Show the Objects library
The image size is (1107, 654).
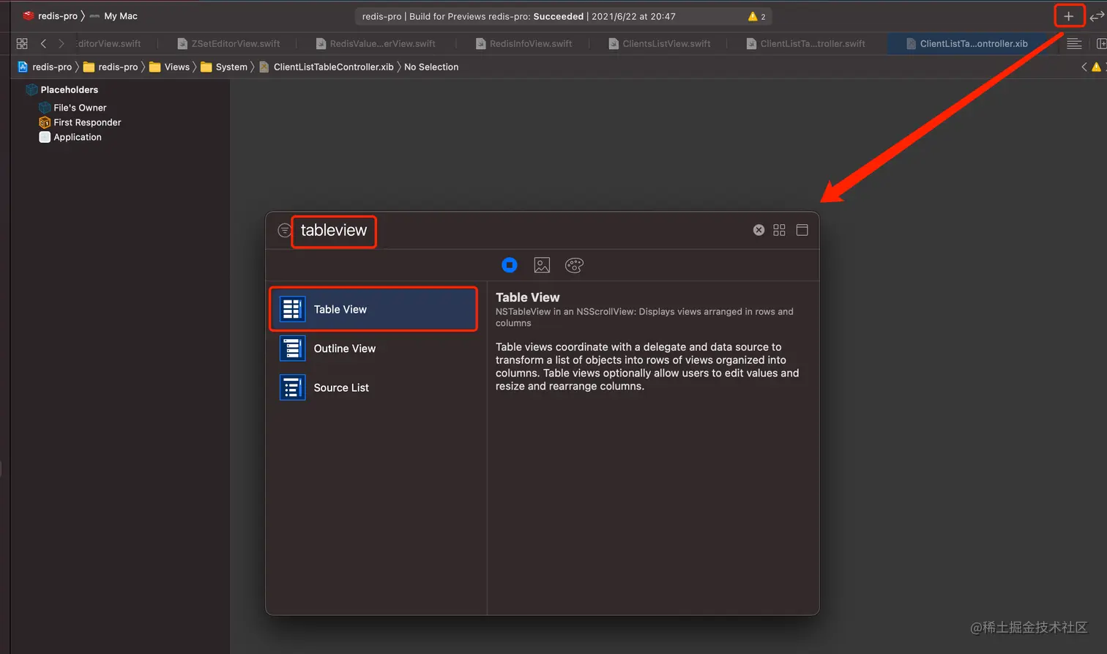[510, 265]
